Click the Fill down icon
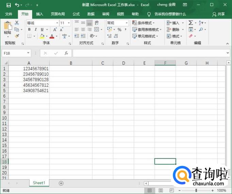 191,30
